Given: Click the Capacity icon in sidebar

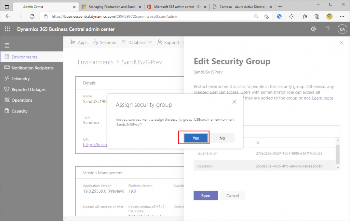Looking at the screenshot, I should coord(7,111).
